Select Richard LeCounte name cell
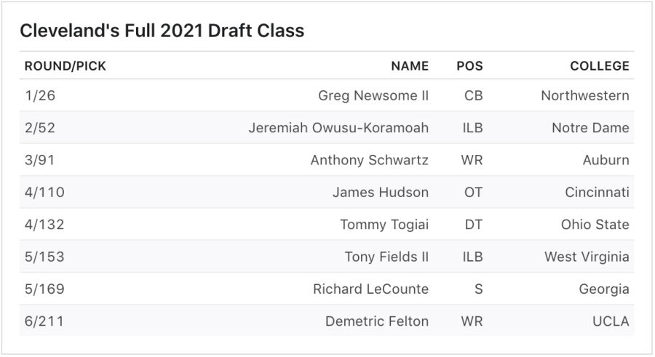Image resolution: width=655 pixels, height=357 pixels. pyautogui.click(x=370, y=289)
